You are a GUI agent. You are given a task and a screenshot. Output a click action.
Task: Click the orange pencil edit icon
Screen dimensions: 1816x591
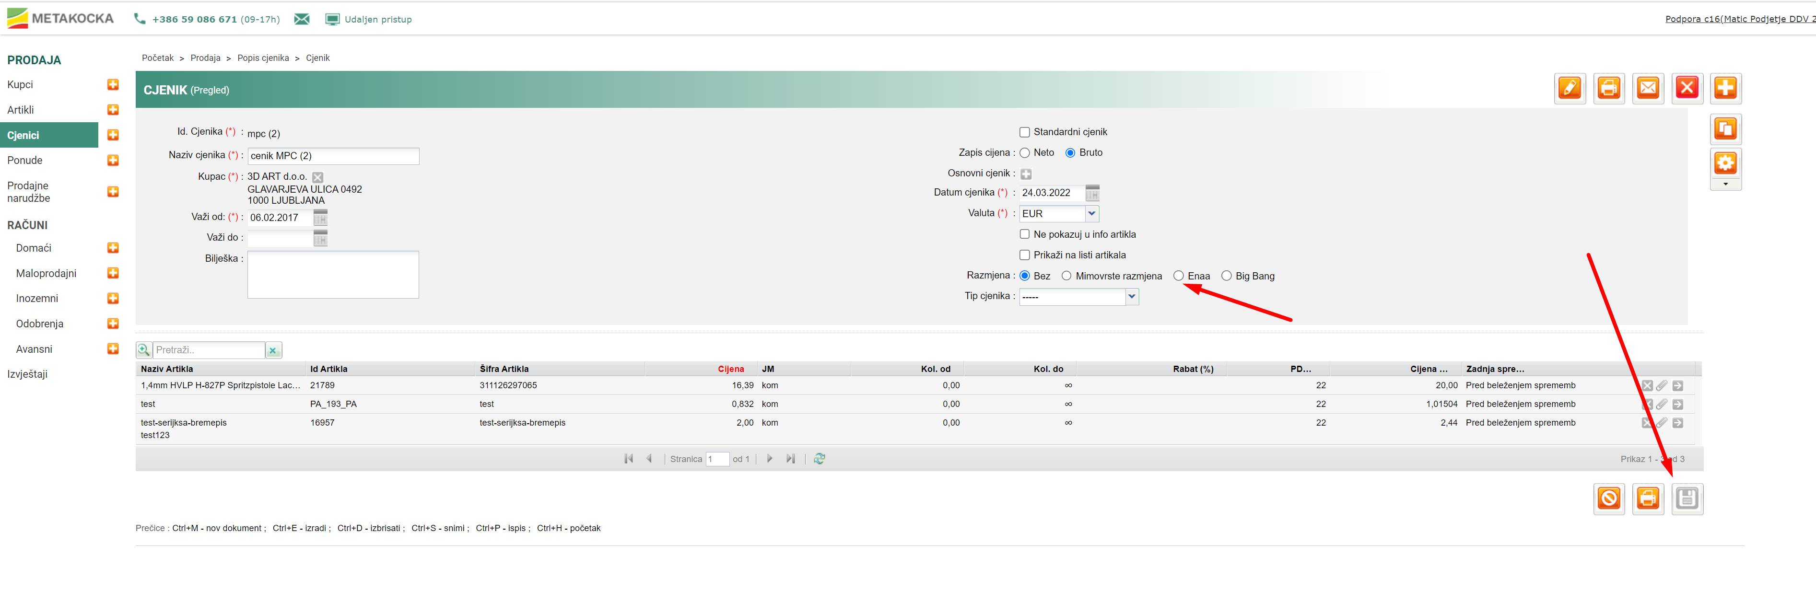tap(1569, 88)
